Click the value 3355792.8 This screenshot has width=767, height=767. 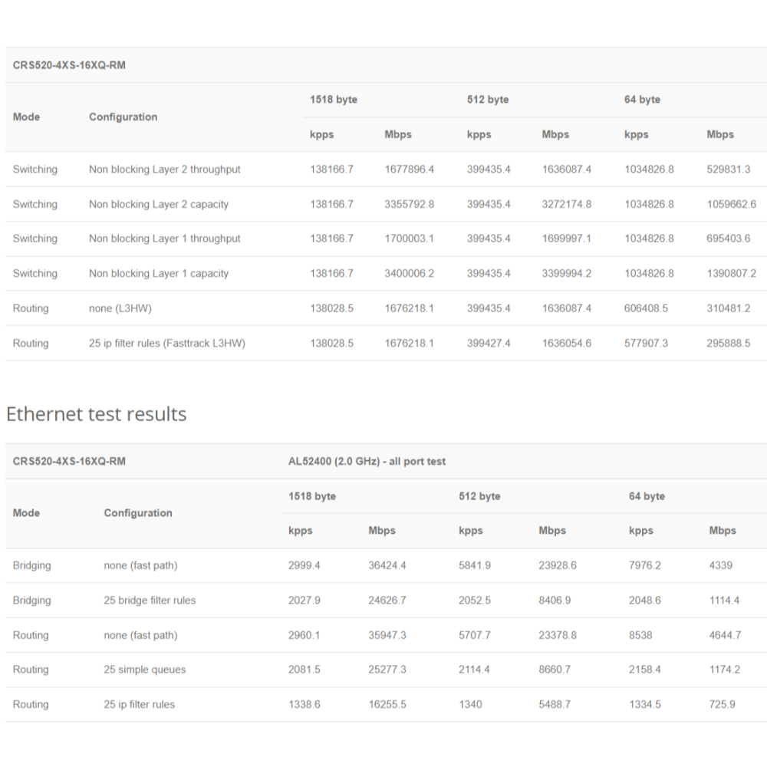(409, 204)
